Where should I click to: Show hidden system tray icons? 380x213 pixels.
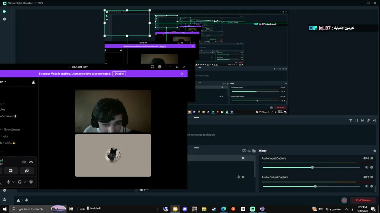pyautogui.click(x=346, y=209)
